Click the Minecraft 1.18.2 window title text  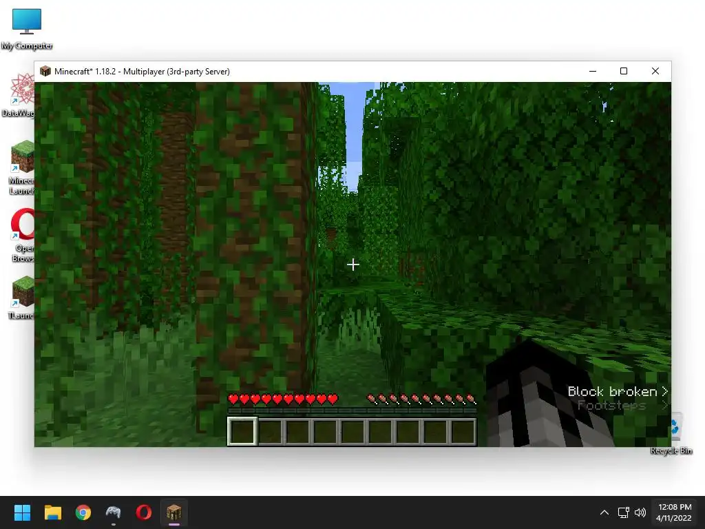point(142,71)
